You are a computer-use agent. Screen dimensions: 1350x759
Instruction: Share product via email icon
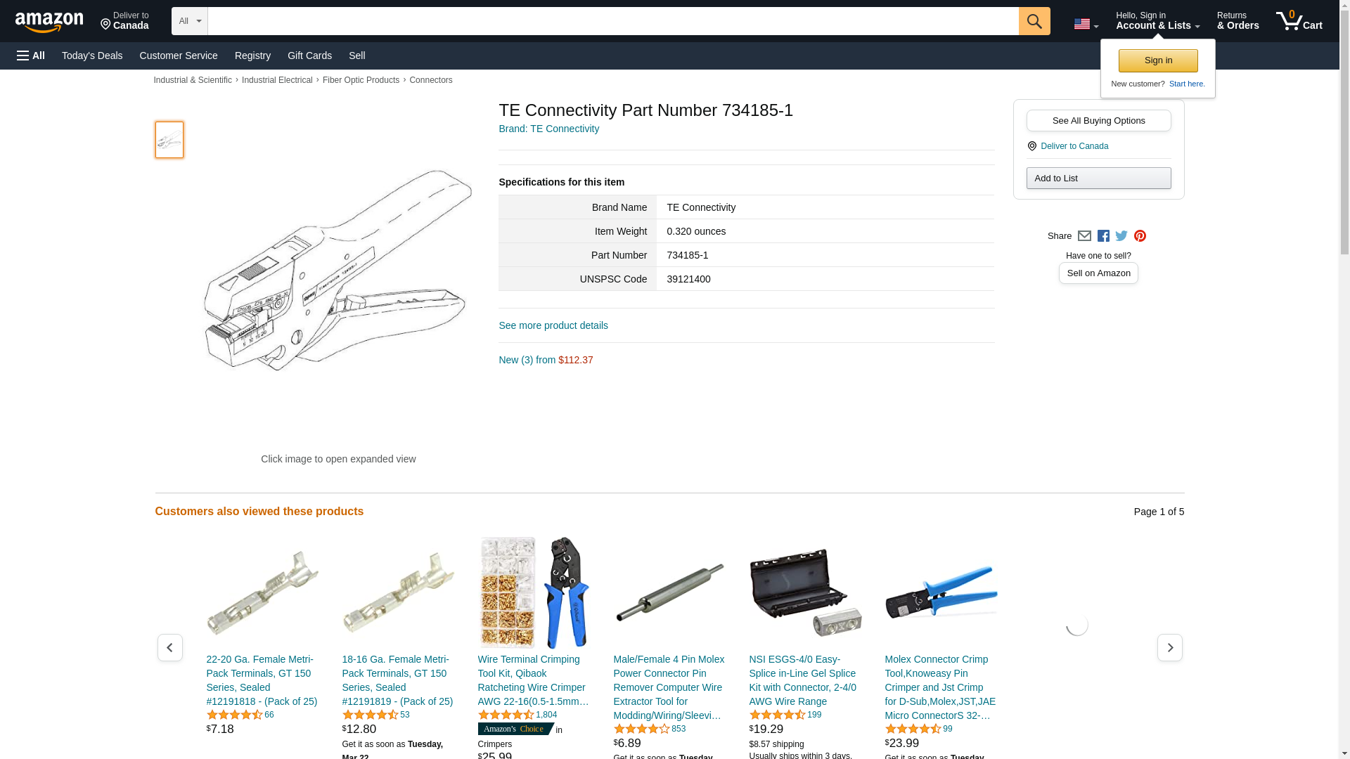pos(1084,236)
